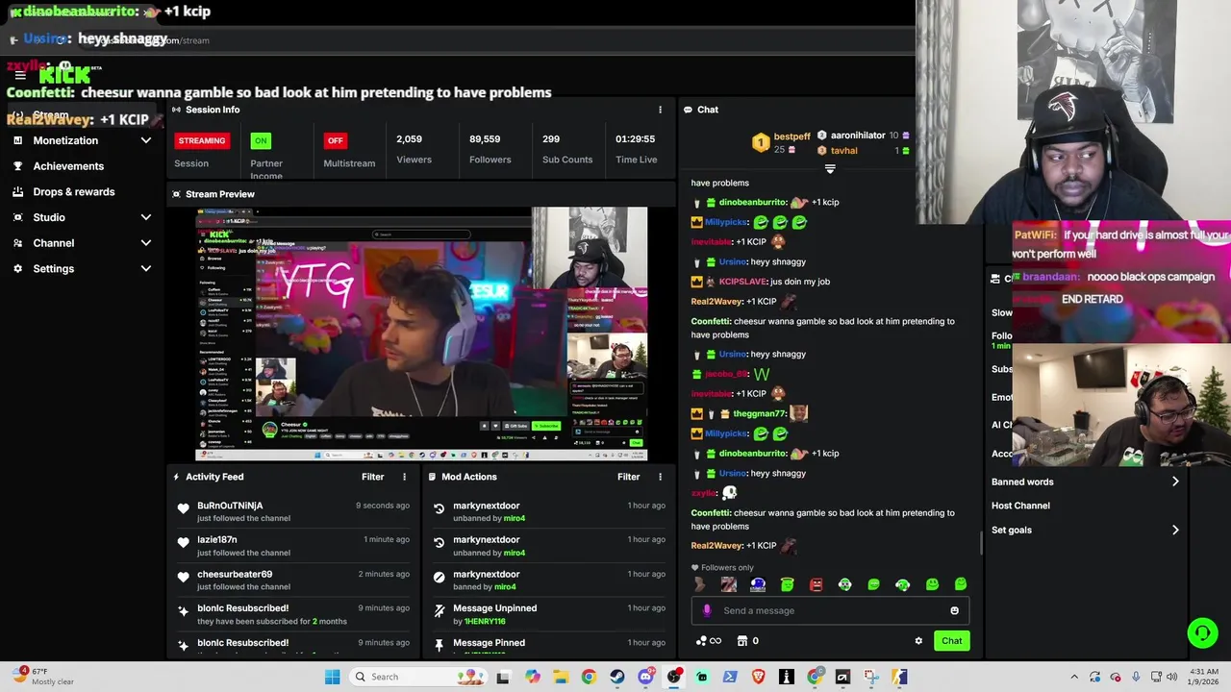Click the emoji picker smiley in message box

tap(954, 610)
